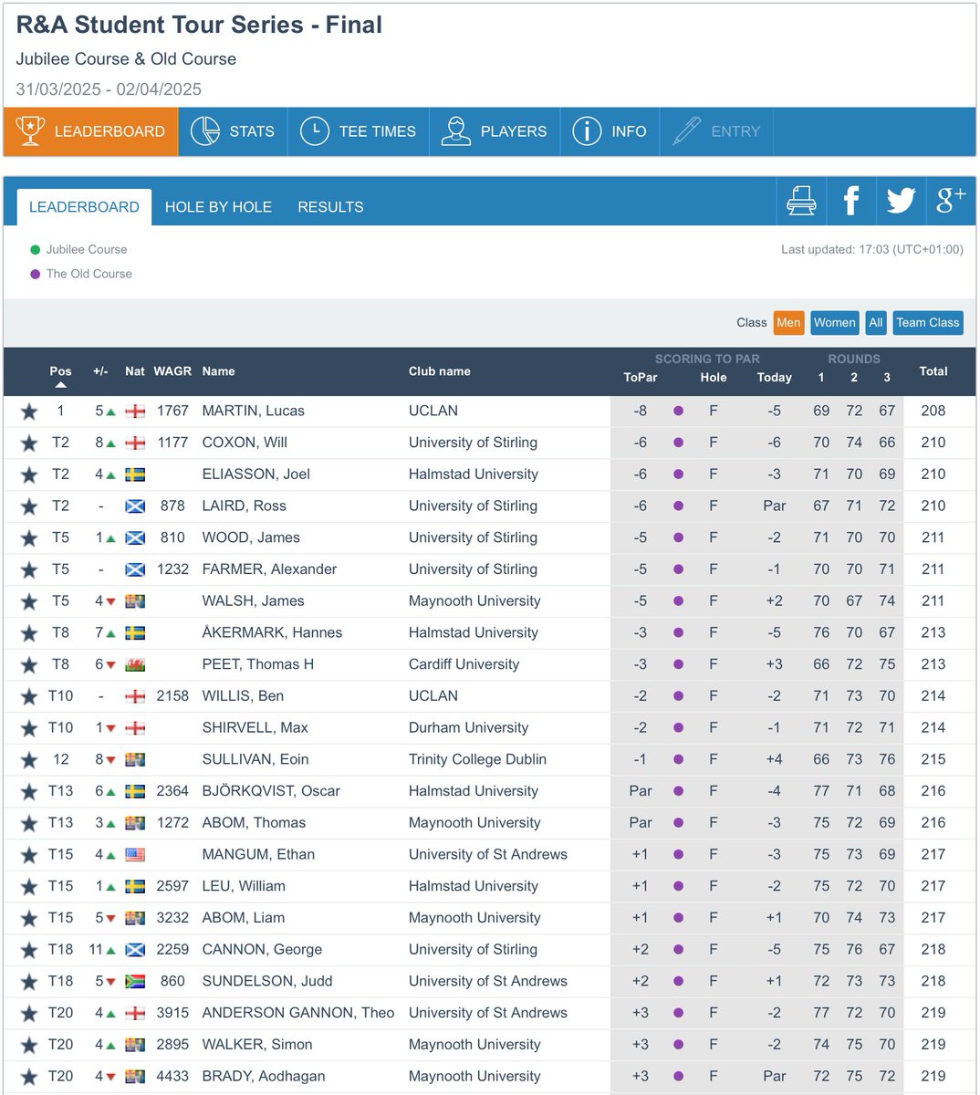Share via Google Plus icon
This screenshot has width=980, height=1095.
click(x=951, y=201)
